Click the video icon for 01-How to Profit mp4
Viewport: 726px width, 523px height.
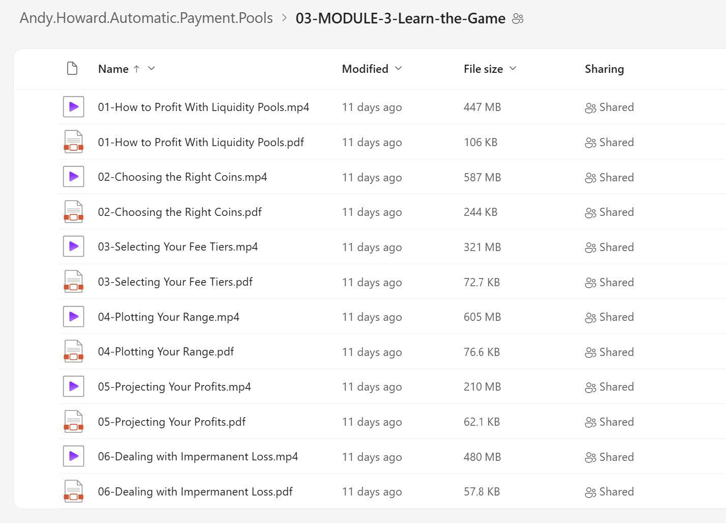coord(73,107)
